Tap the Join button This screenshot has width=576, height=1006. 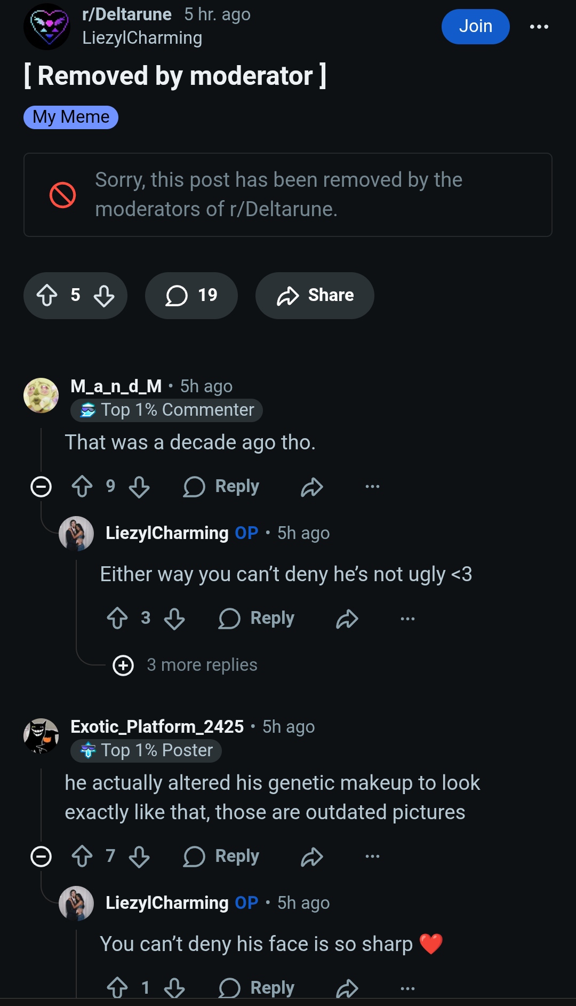[475, 26]
